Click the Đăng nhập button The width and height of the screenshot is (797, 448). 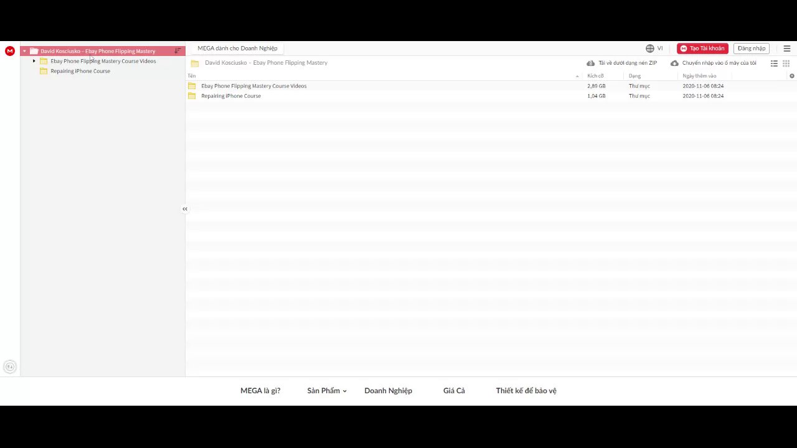pyautogui.click(x=752, y=49)
